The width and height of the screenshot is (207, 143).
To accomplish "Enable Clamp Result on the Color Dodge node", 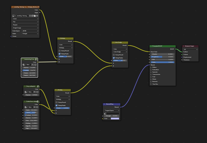I will pyautogui.click(x=114, y=55).
